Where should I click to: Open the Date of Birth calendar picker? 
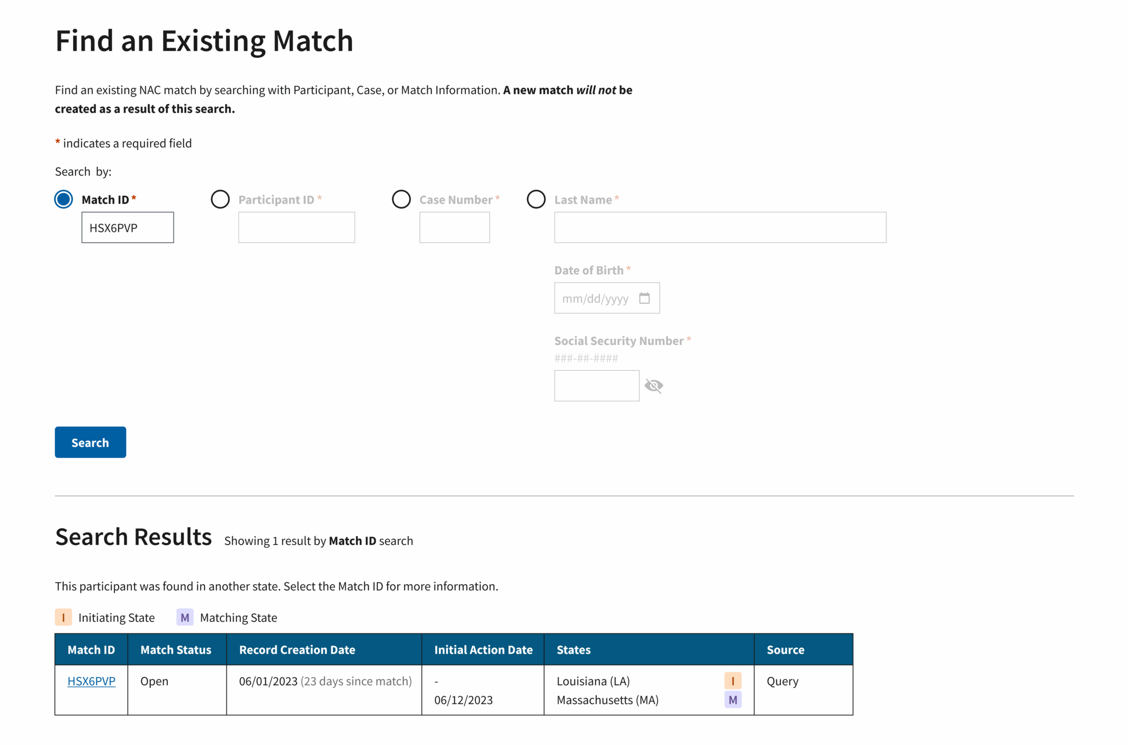(644, 298)
